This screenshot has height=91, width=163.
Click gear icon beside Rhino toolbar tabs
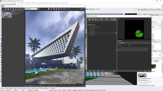tap(136, 9)
